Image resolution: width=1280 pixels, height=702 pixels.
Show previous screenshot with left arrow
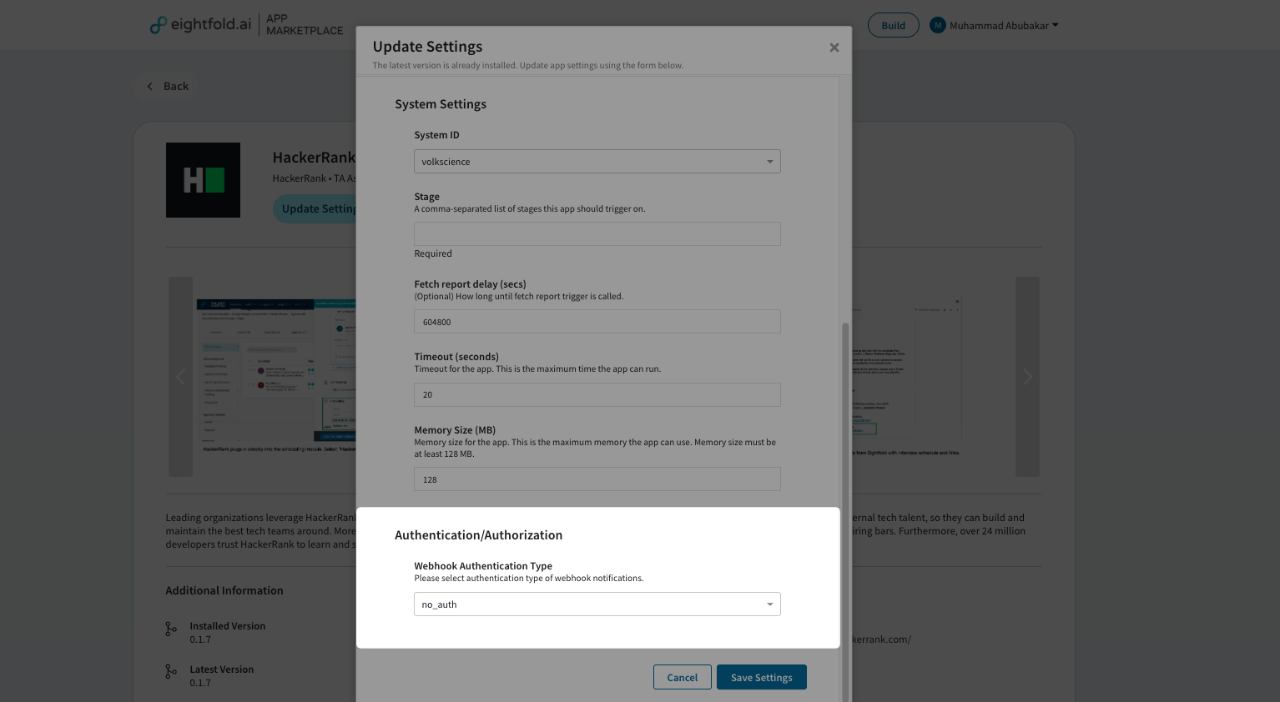[180, 377]
